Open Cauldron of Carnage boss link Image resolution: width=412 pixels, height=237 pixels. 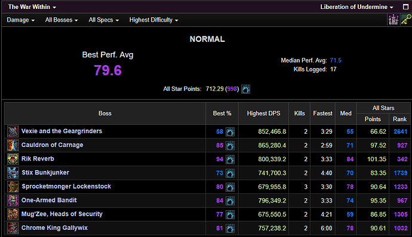tap(53, 145)
